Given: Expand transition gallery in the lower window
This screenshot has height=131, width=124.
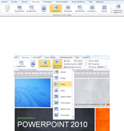Looking at the screenshot, I should pos(51,67).
